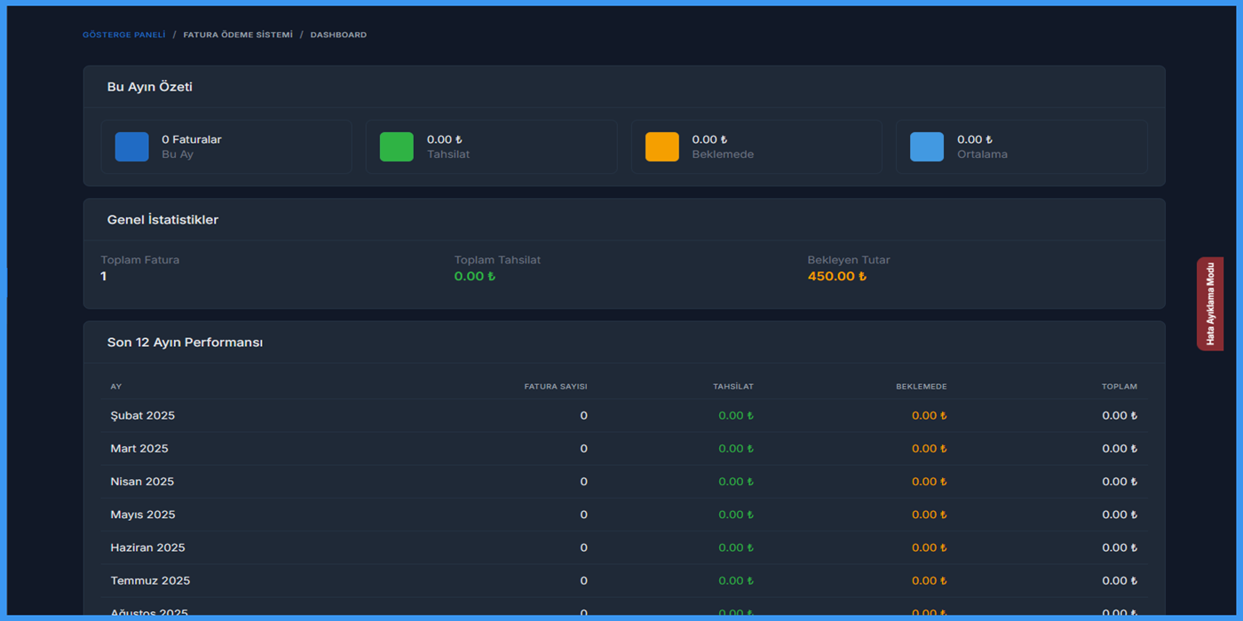Click the BEKLEMEDE column header
This screenshot has width=1243, height=621.
point(921,386)
